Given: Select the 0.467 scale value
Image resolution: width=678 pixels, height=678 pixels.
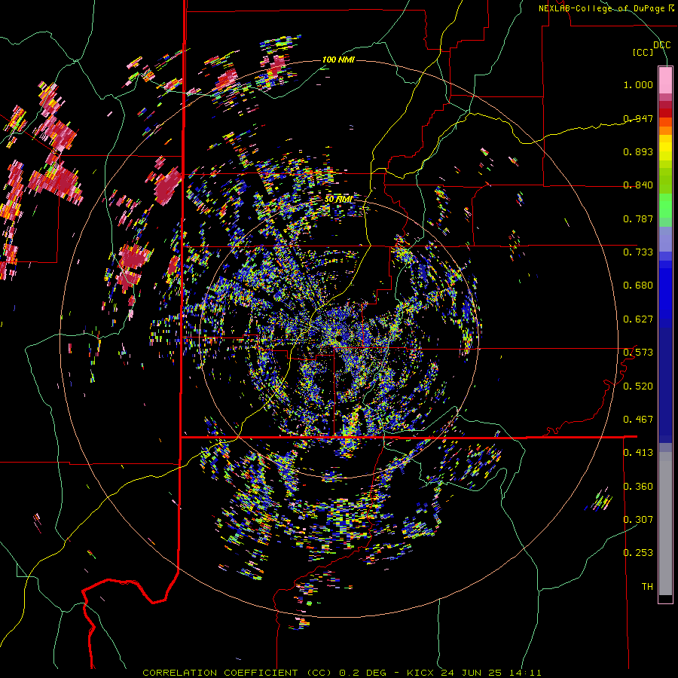Looking at the screenshot, I should (x=638, y=420).
